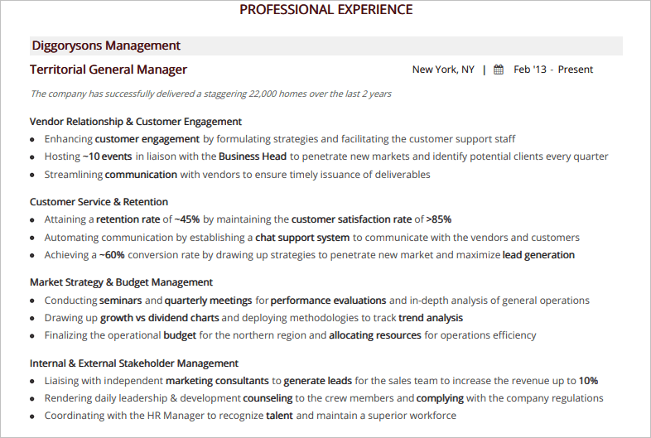Click the bold 'trend analysis' text
The width and height of the screenshot is (651, 438).
[431, 318]
